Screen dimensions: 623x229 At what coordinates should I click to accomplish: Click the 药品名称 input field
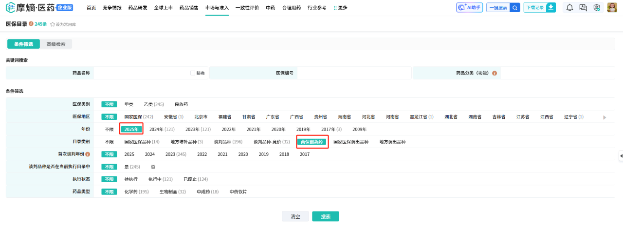(141, 73)
